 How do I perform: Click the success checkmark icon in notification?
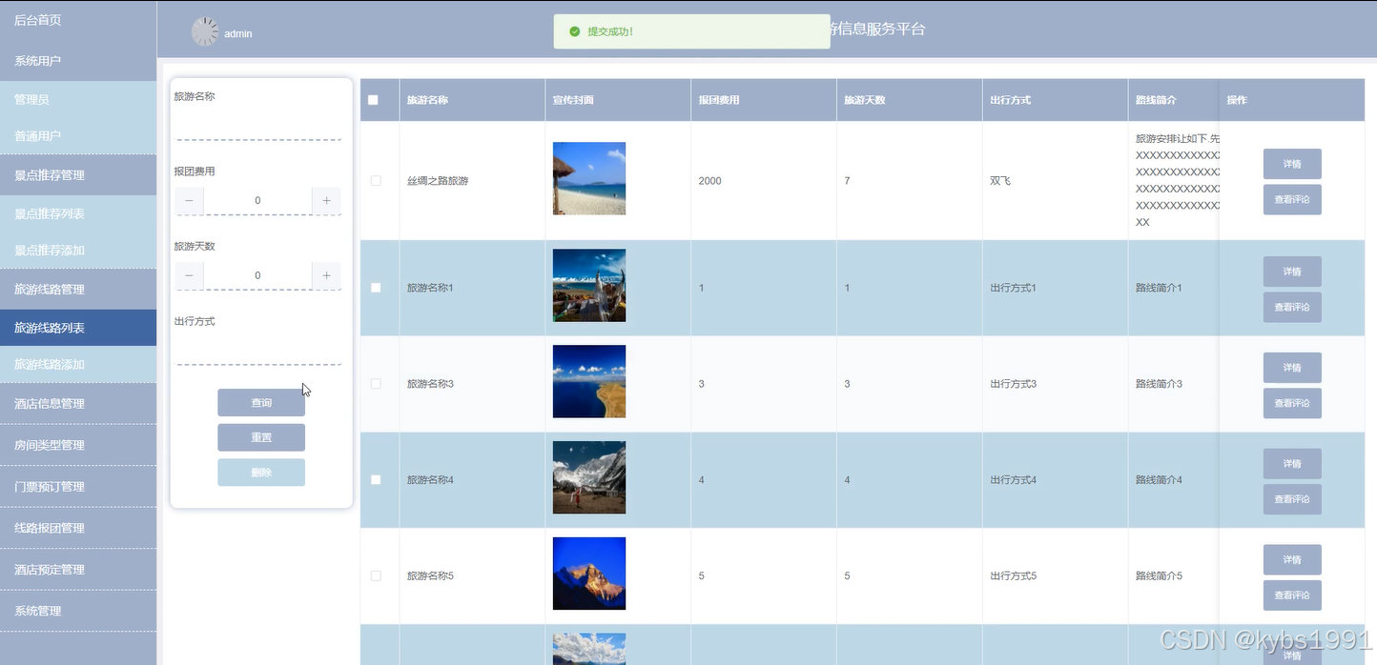[574, 31]
